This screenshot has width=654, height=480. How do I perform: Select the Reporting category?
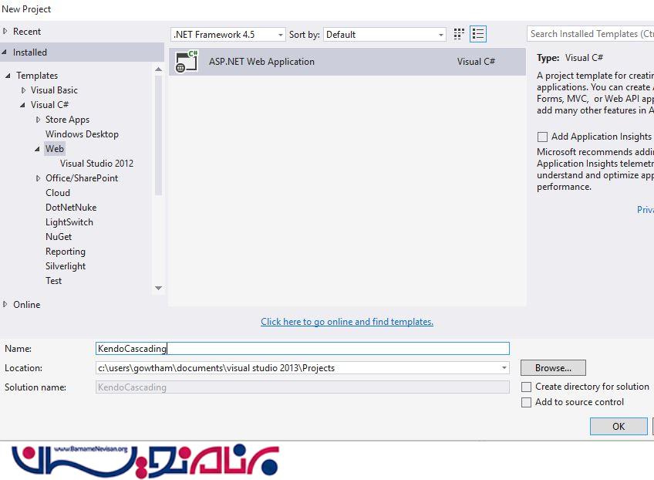pyautogui.click(x=66, y=252)
